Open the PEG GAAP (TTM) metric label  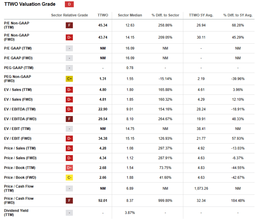[19, 68]
